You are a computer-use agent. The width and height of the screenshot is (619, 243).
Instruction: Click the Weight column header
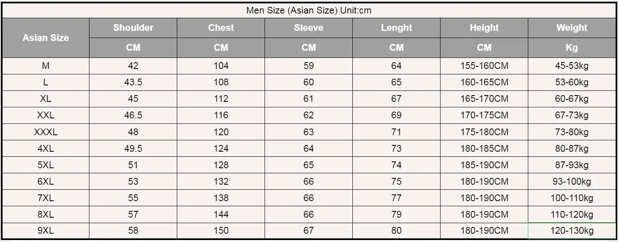(x=572, y=28)
